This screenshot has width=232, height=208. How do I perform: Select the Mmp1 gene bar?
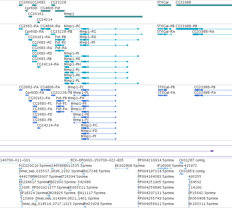(103, 17)
